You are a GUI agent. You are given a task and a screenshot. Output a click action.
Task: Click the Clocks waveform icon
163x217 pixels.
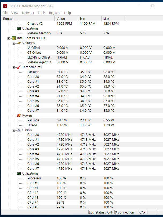(x=19, y=130)
